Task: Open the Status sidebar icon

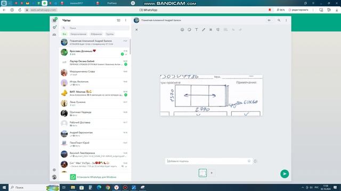Action: click(x=54, y=28)
